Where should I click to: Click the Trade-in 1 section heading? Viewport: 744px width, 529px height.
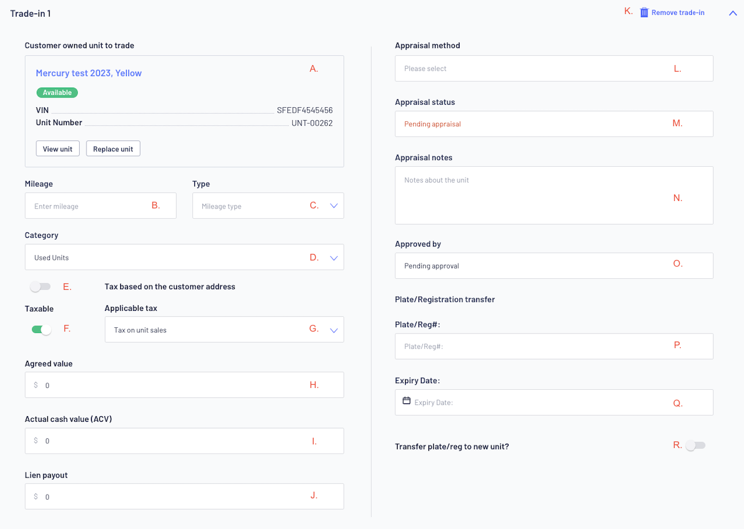pyautogui.click(x=31, y=13)
